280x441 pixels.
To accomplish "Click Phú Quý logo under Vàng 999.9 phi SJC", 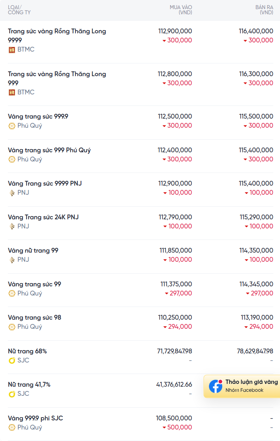I will pyautogui.click(x=12, y=428).
